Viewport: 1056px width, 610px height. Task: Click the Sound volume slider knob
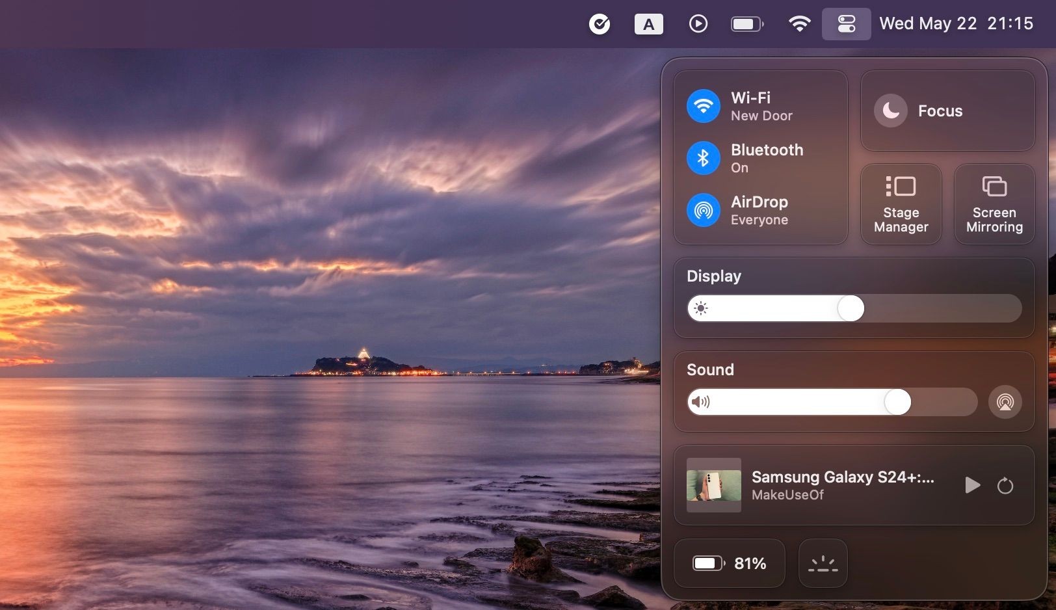click(897, 402)
